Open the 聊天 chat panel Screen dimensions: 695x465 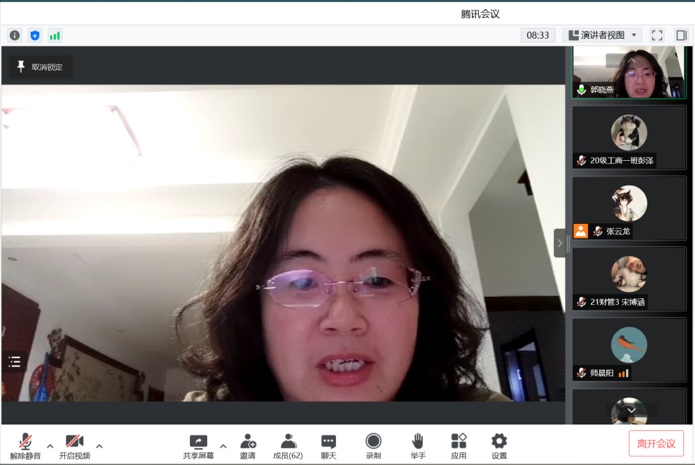pyautogui.click(x=329, y=446)
